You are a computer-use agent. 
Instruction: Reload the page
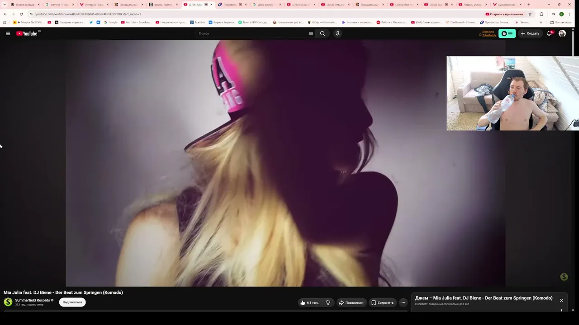[21, 14]
